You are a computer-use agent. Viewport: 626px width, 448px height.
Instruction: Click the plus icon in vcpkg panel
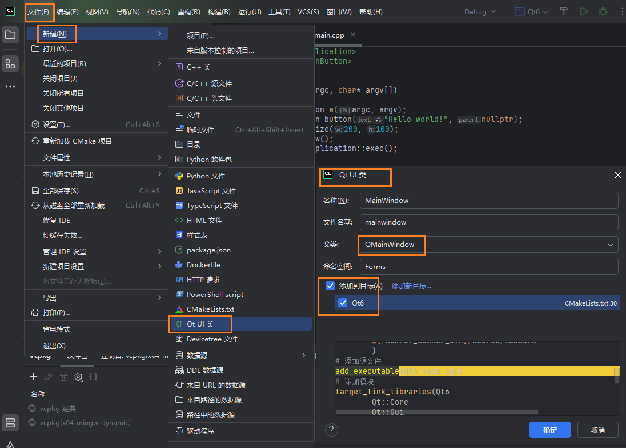[33, 377]
